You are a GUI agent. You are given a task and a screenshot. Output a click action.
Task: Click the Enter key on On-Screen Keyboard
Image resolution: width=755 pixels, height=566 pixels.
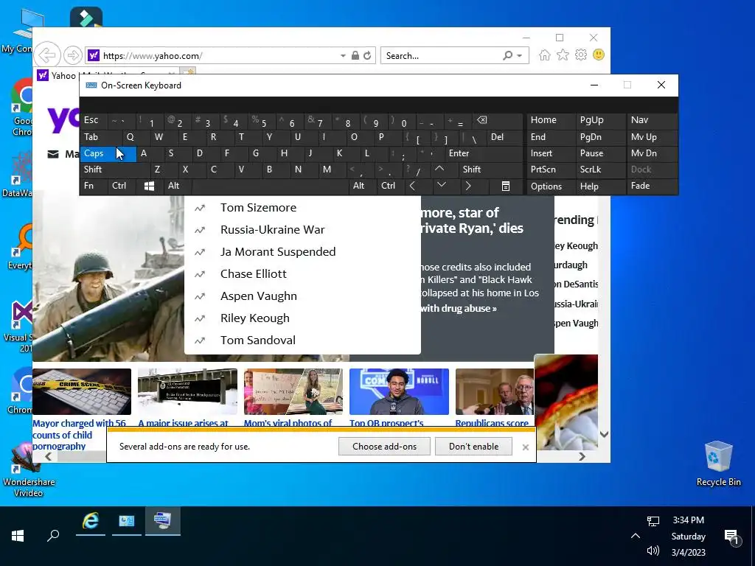click(483, 153)
